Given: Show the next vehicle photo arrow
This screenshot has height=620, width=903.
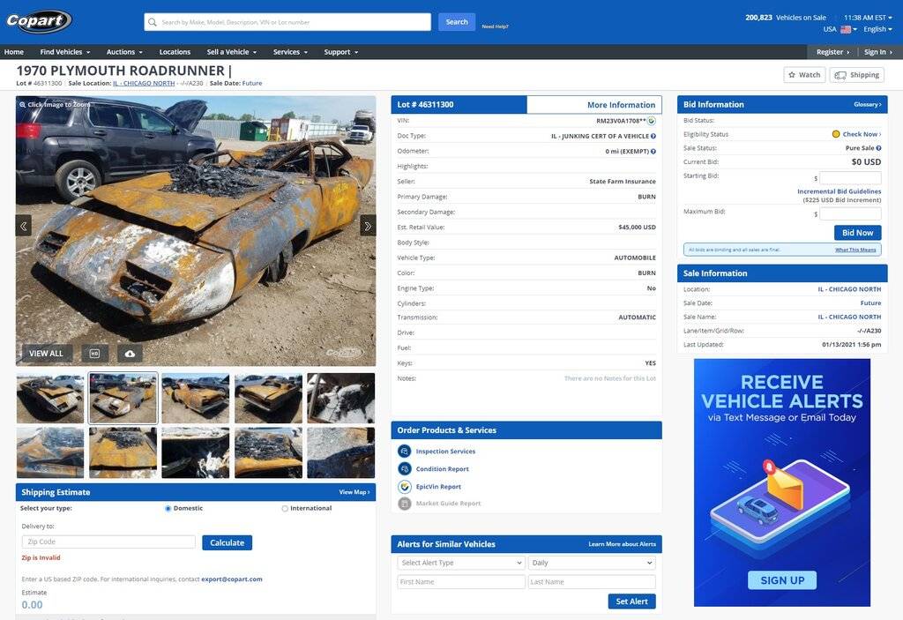Looking at the screenshot, I should [368, 226].
